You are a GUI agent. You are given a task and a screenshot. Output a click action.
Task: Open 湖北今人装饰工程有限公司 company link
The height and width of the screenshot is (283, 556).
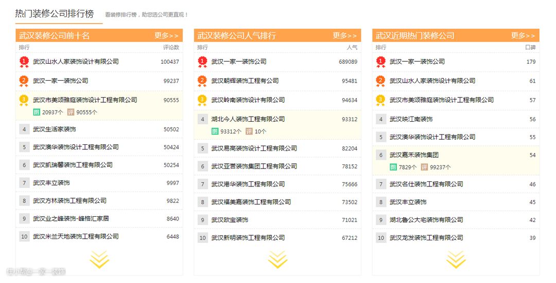point(248,119)
